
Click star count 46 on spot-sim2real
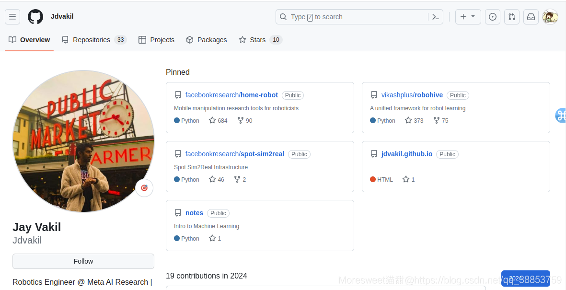coord(217,179)
